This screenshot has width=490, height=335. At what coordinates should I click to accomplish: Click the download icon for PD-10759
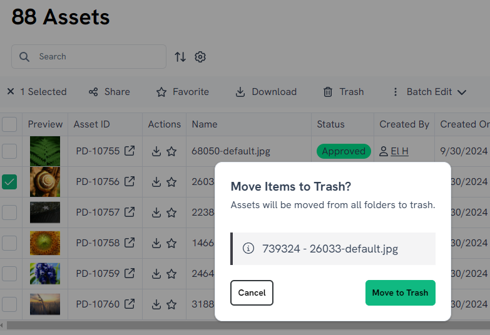156,274
